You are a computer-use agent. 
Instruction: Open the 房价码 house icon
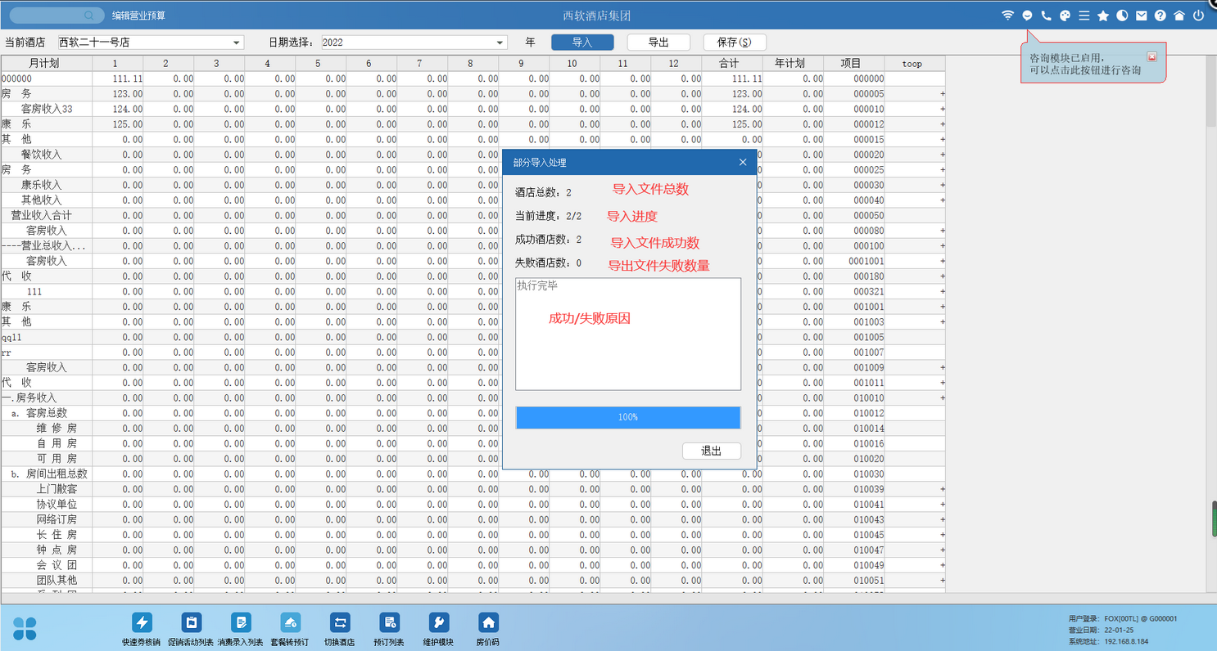488,622
